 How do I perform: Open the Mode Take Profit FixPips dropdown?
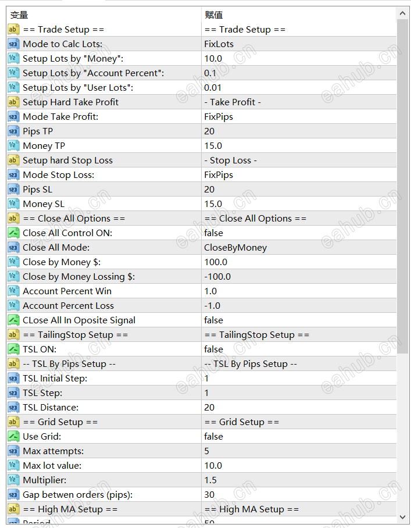coord(219,116)
